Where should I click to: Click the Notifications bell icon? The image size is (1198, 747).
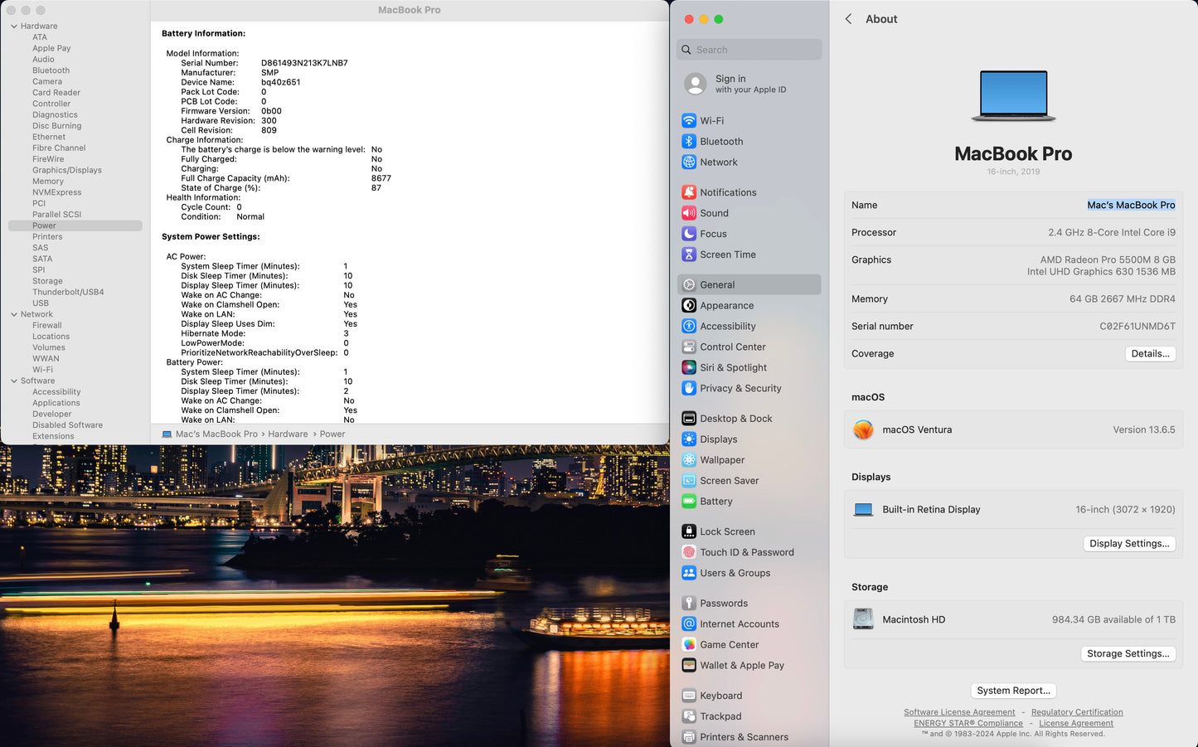tap(688, 192)
